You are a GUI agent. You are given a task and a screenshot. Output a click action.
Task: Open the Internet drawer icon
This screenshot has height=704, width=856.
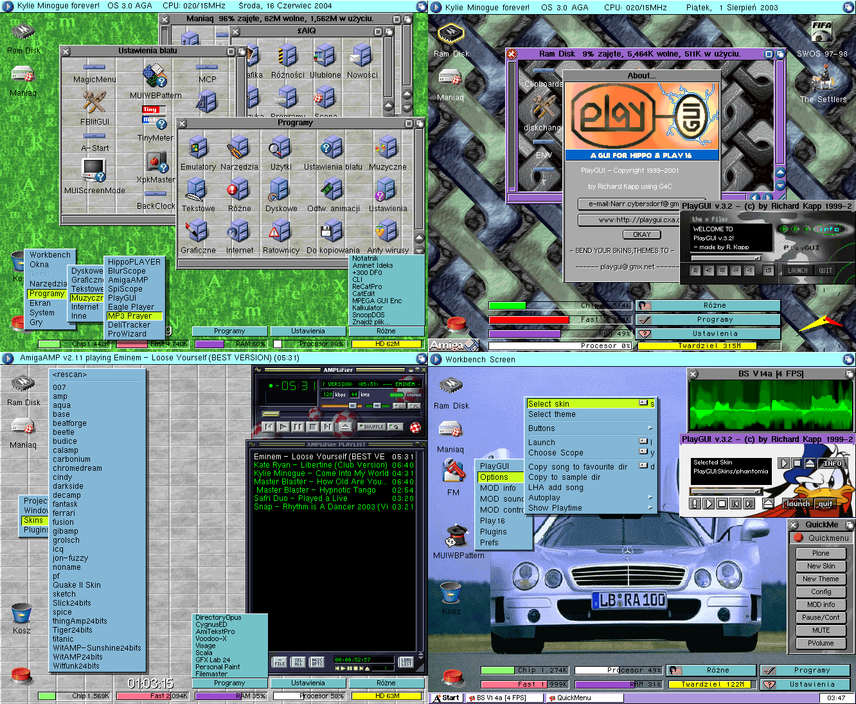[x=239, y=237]
